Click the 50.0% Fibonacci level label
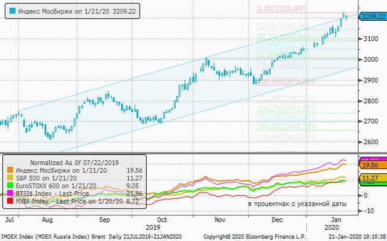The width and height of the screenshot is (387, 241). 283,45
